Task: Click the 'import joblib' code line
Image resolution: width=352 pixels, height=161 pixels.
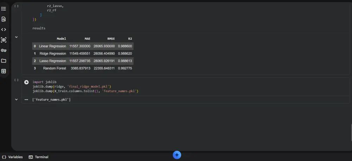Action: pyautogui.click(x=44, y=82)
